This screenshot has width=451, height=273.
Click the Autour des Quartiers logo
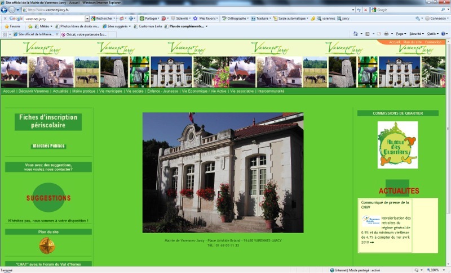pos(397,145)
